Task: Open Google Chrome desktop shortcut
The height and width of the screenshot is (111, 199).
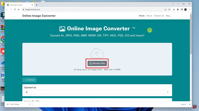Action: (3, 41)
